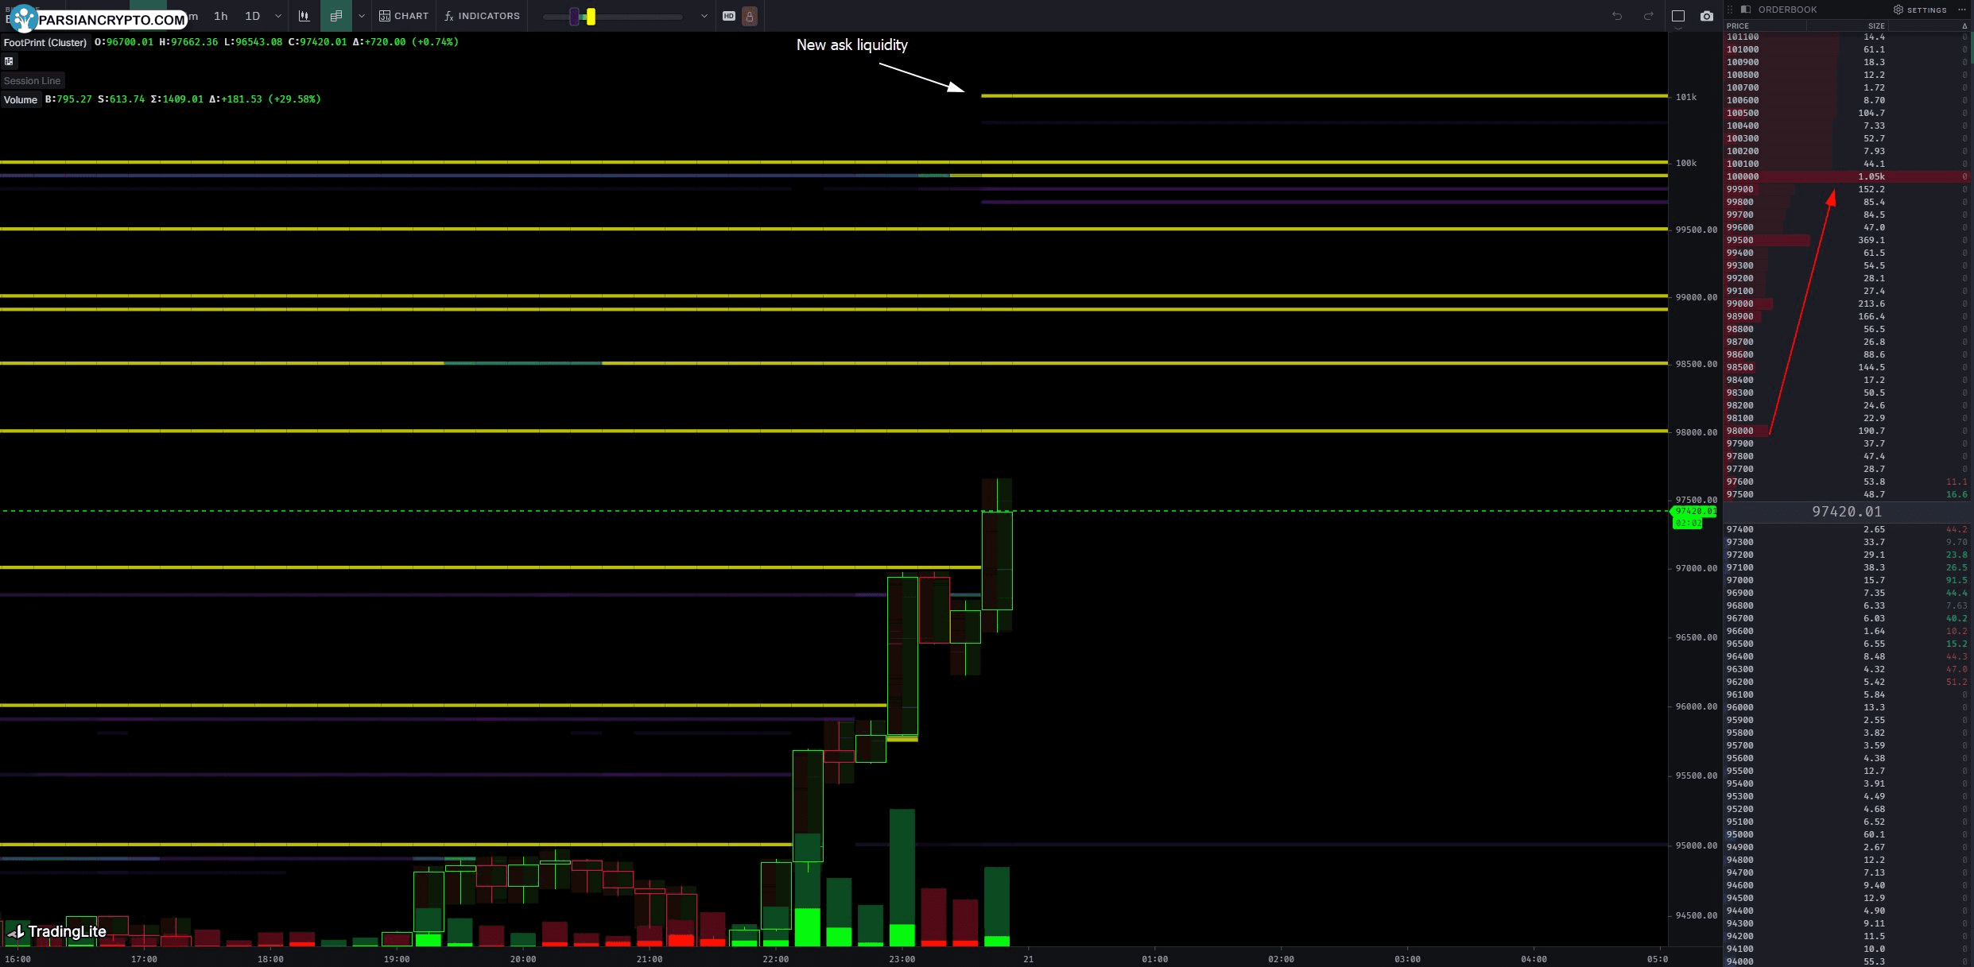Toggle the candlestick chart type icon
This screenshot has width=1974, height=967.
(304, 15)
